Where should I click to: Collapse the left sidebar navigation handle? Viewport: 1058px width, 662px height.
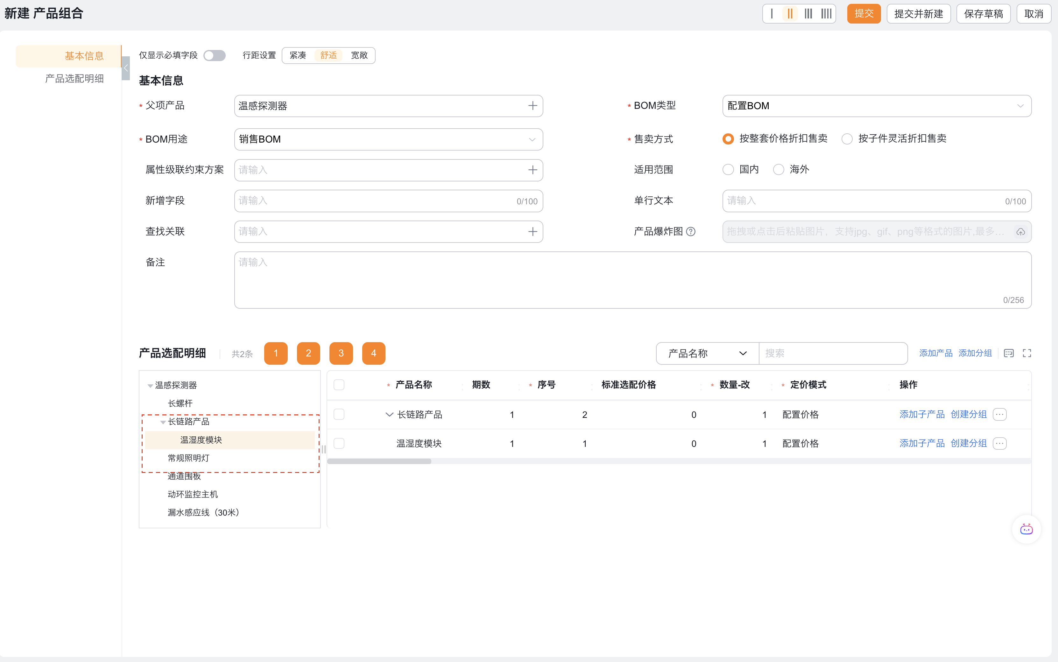coord(126,68)
